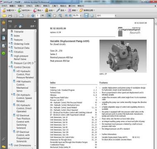Choose the Marquee Zoom tool
157x149 pixels.
coord(60,15)
